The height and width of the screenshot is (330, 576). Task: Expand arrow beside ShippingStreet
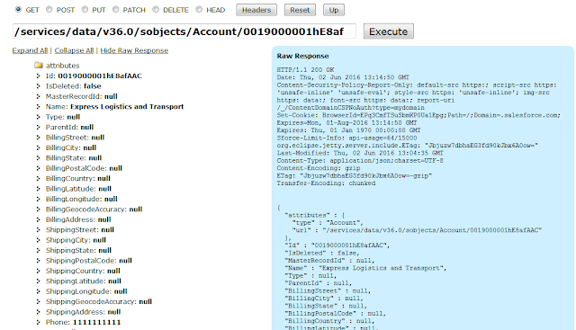[38, 230]
